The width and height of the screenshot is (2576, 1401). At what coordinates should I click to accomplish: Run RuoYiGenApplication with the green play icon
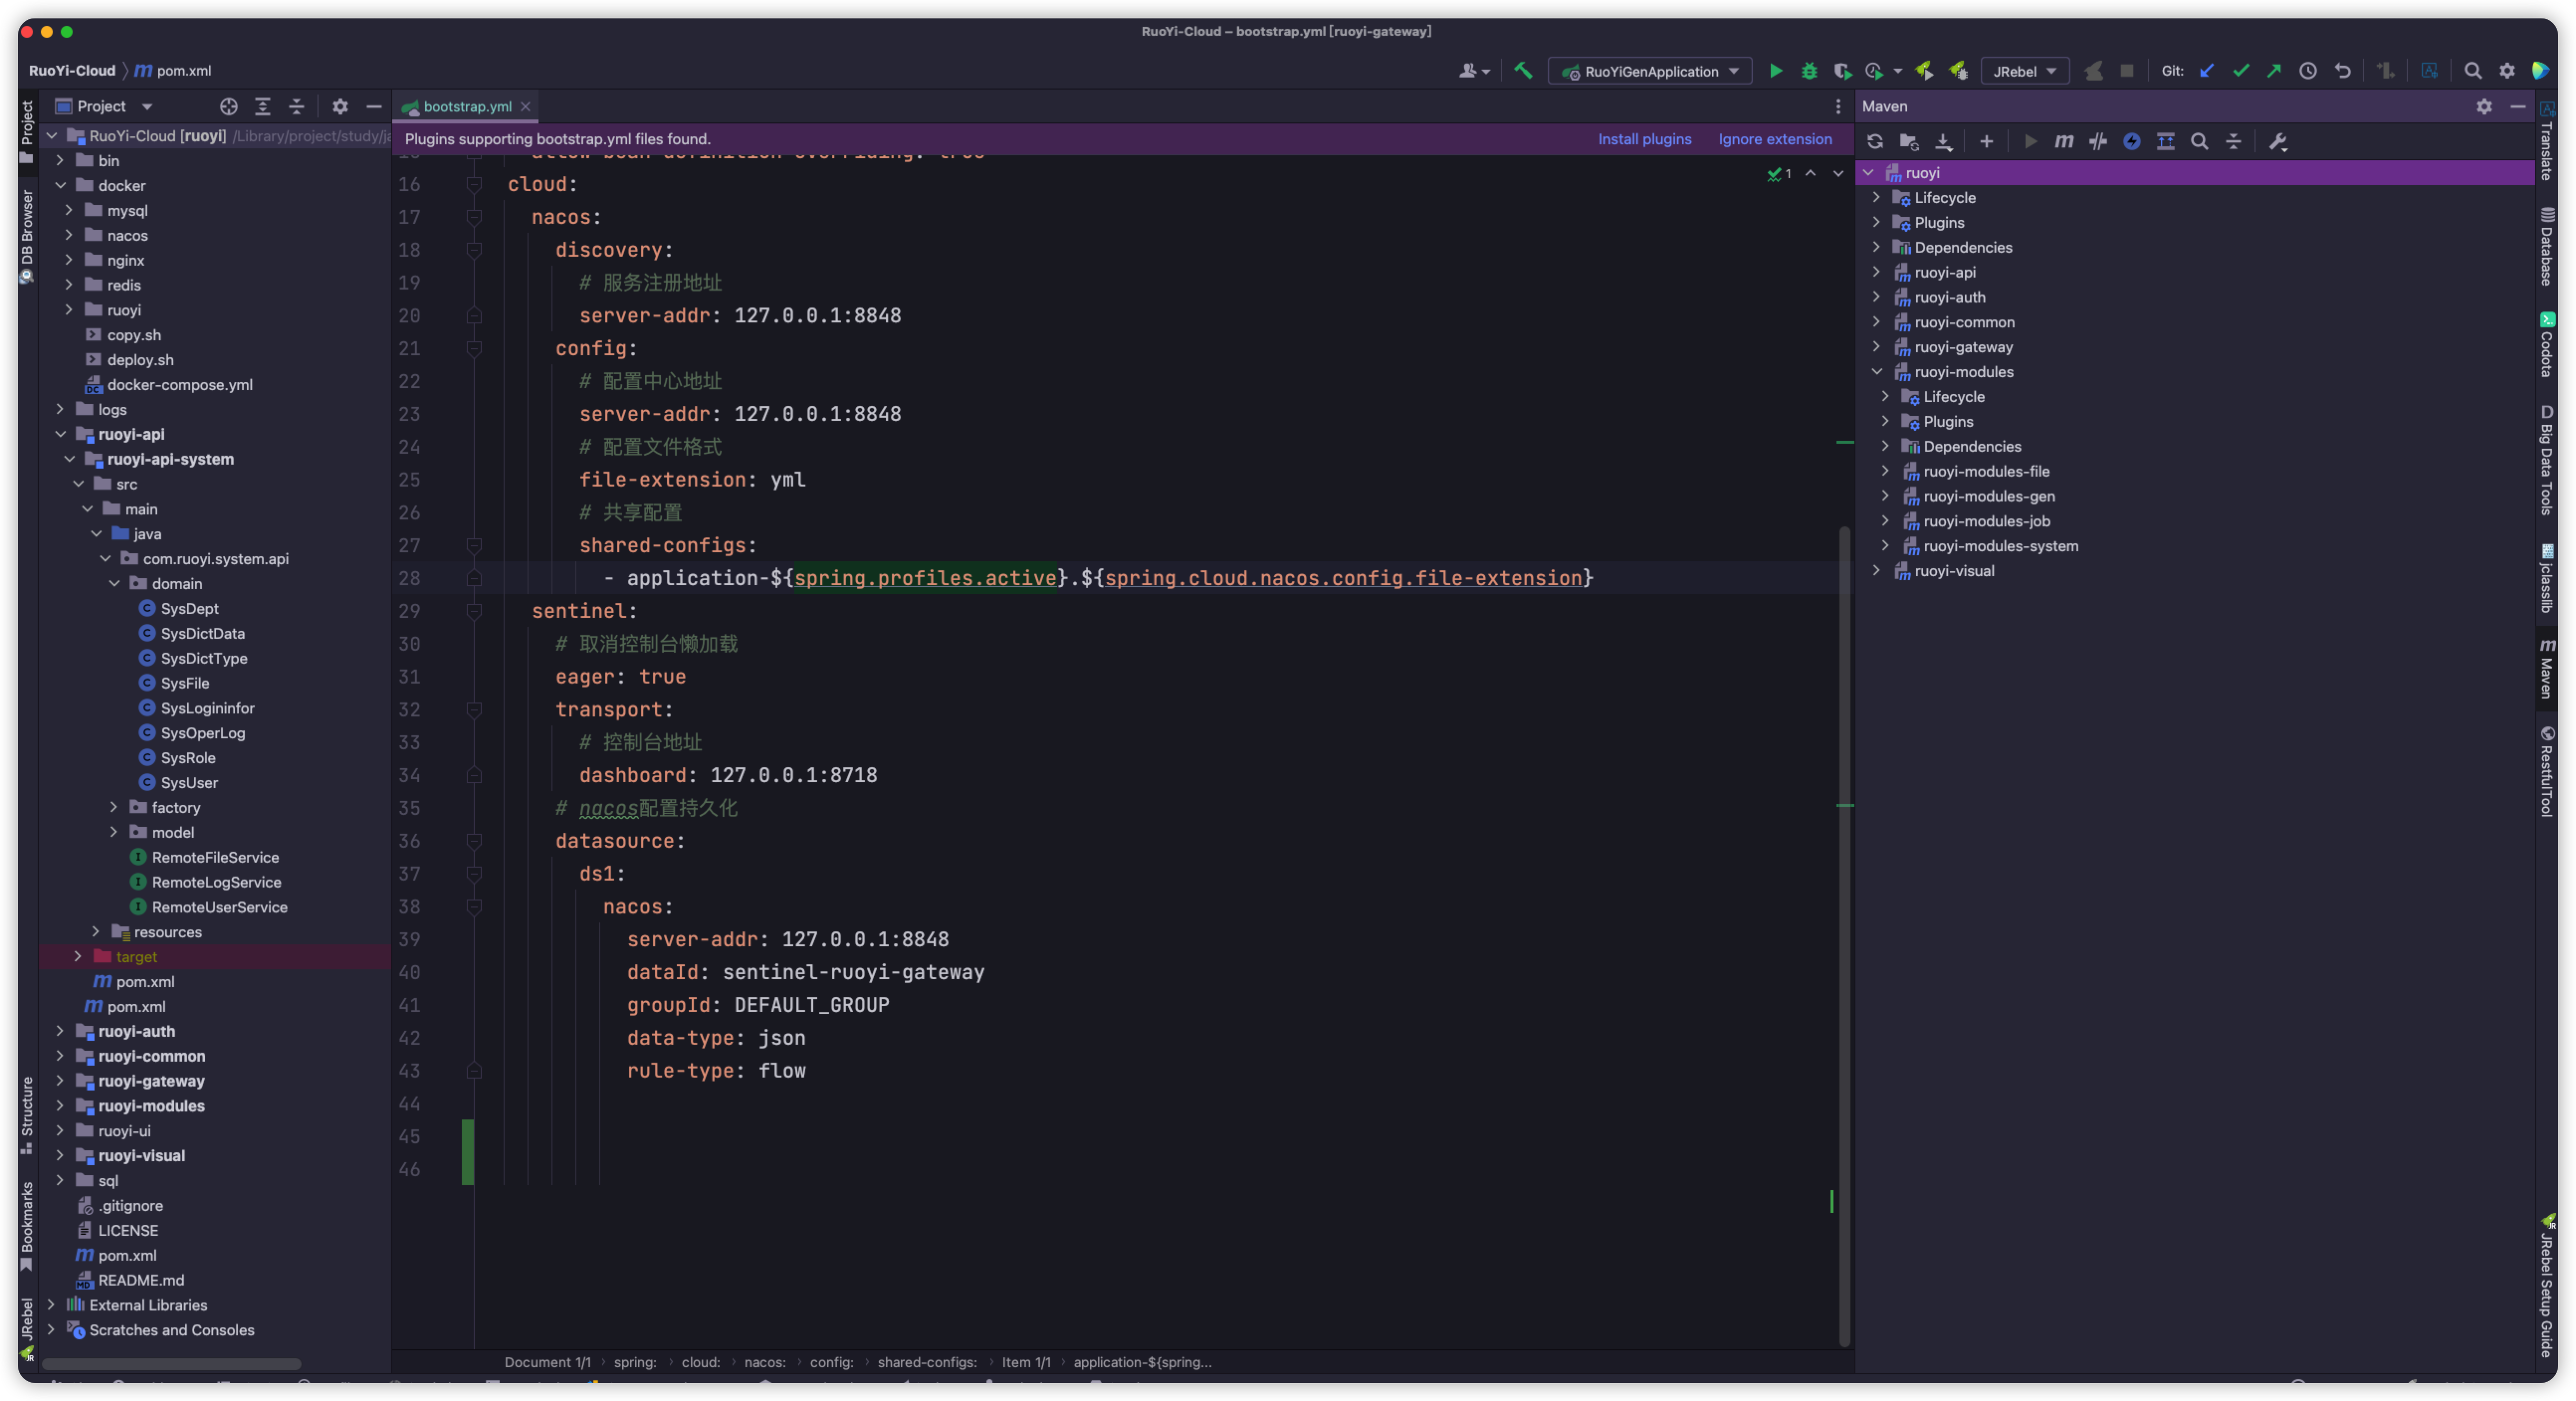point(1775,71)
